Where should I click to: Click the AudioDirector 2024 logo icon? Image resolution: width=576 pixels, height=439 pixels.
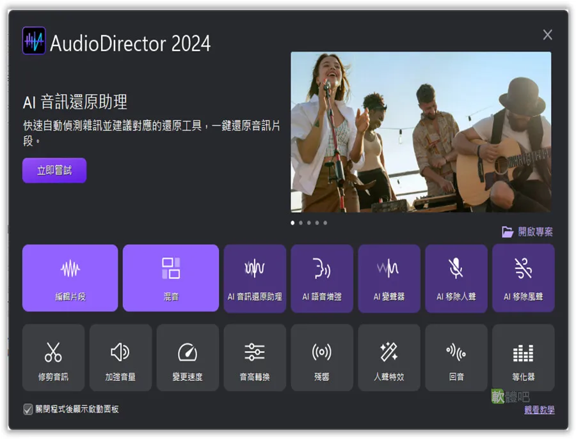coord(34,41)
